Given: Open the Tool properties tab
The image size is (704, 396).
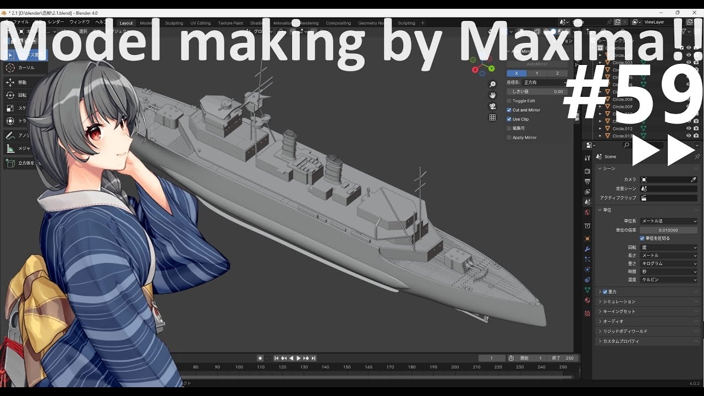Looking at the screenshot, I should 587,157.
